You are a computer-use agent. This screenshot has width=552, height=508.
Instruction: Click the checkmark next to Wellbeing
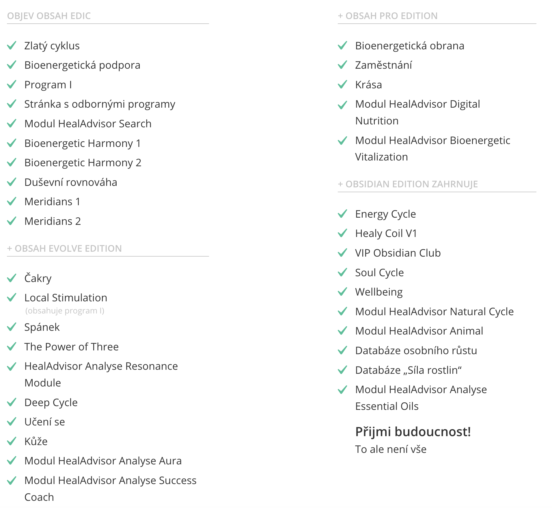click(x=342, y=292)
